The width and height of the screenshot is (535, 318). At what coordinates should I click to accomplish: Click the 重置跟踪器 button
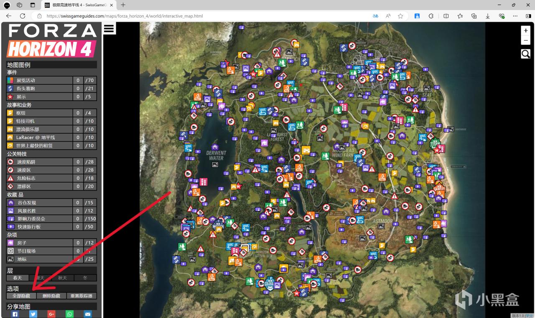click(x=82, y=296)
